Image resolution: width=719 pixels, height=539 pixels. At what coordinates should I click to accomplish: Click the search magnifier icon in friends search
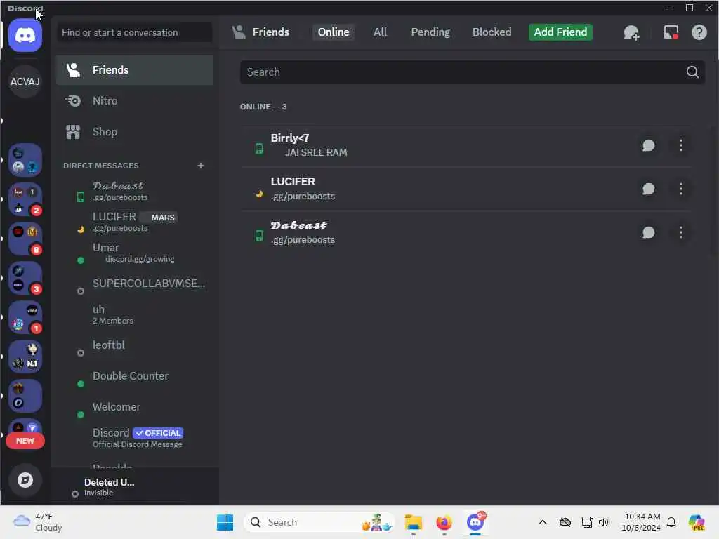tap(692, 72)
